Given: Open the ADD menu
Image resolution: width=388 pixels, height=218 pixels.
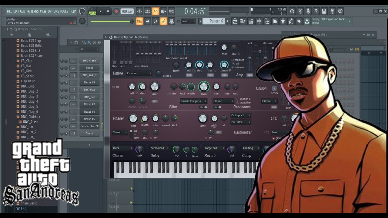Looking at the screenshot, I should (22, 11).
